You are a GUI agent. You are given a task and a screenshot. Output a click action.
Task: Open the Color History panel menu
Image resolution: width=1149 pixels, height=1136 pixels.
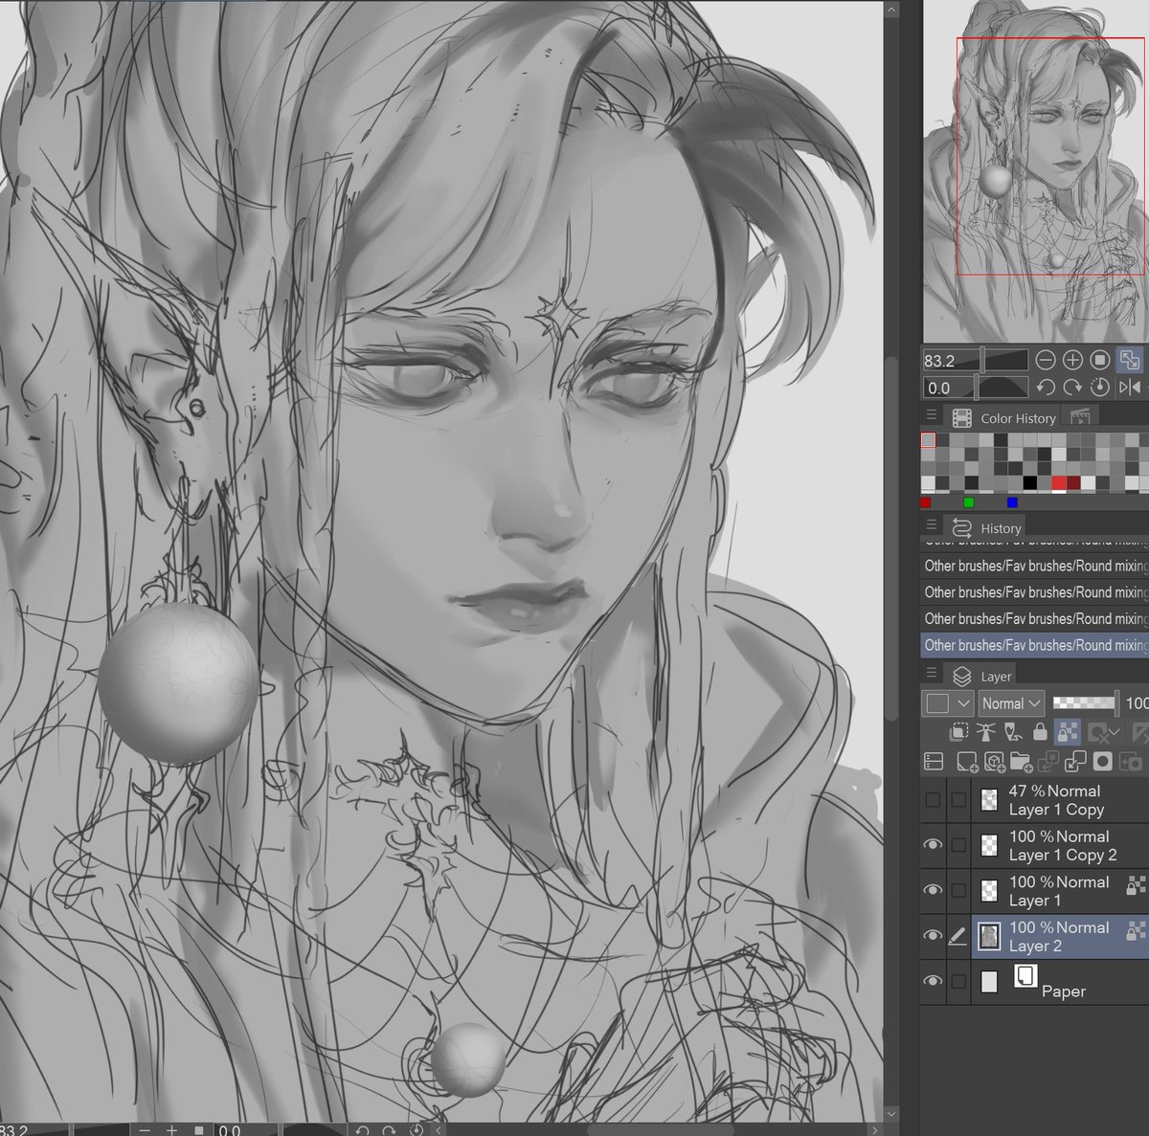(x=931, y=415)
